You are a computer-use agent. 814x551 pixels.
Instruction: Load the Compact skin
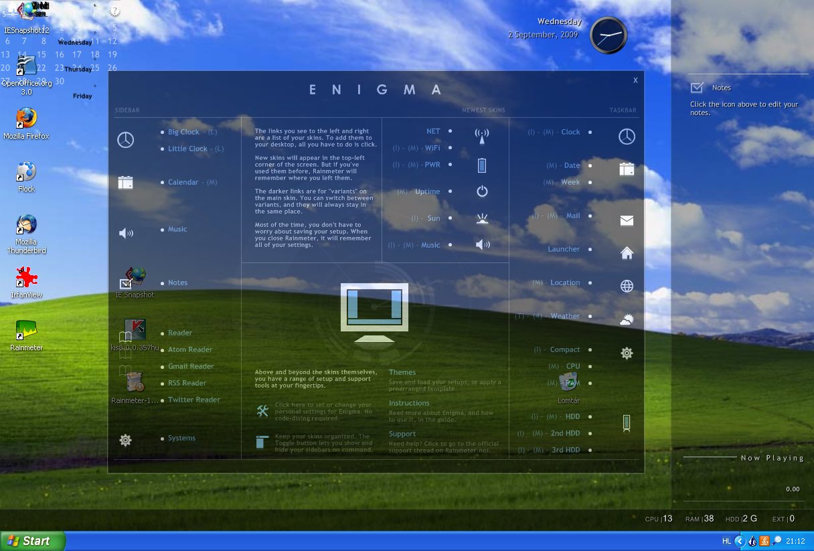click(565, 349)
